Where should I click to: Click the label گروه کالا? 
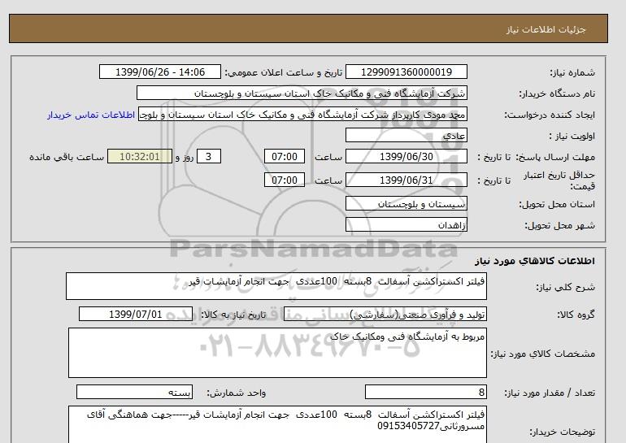576,315
